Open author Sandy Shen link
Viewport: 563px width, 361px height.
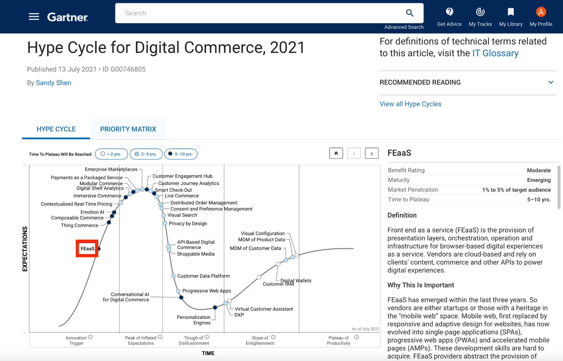[54, 83]
